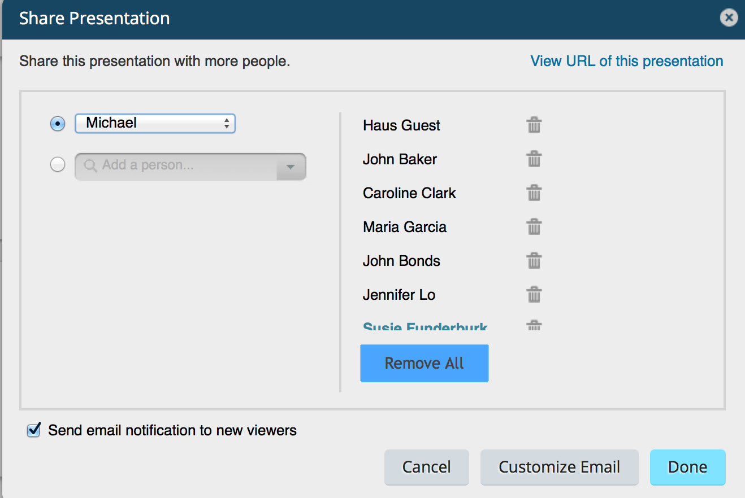Select the Michael radio button
The image size is (745, 498).
[x=58, y=124]
